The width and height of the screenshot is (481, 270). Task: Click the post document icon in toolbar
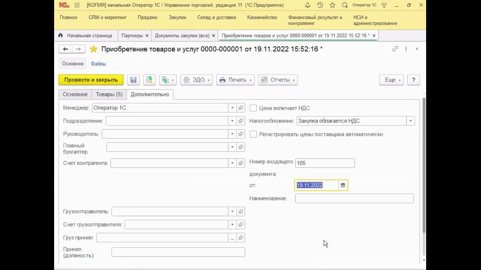(x=149, y=80)
